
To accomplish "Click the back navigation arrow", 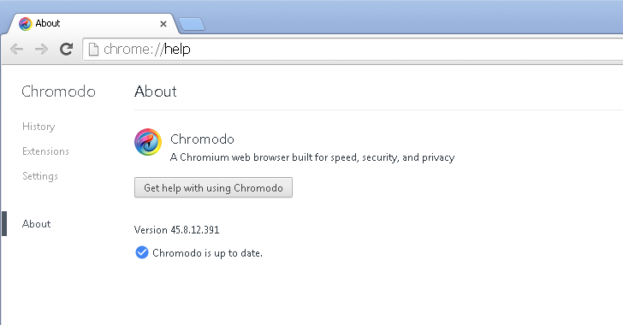I will pyautogui.click(x=17, y=50).
